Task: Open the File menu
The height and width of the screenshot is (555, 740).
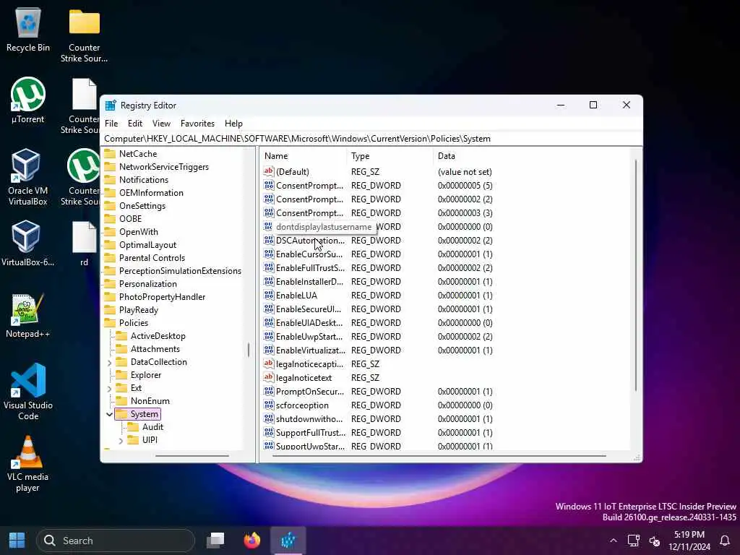Action: (x=111, y=123)
